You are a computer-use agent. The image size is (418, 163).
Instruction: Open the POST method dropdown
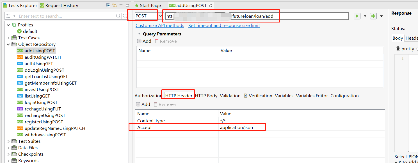point(160,16)
